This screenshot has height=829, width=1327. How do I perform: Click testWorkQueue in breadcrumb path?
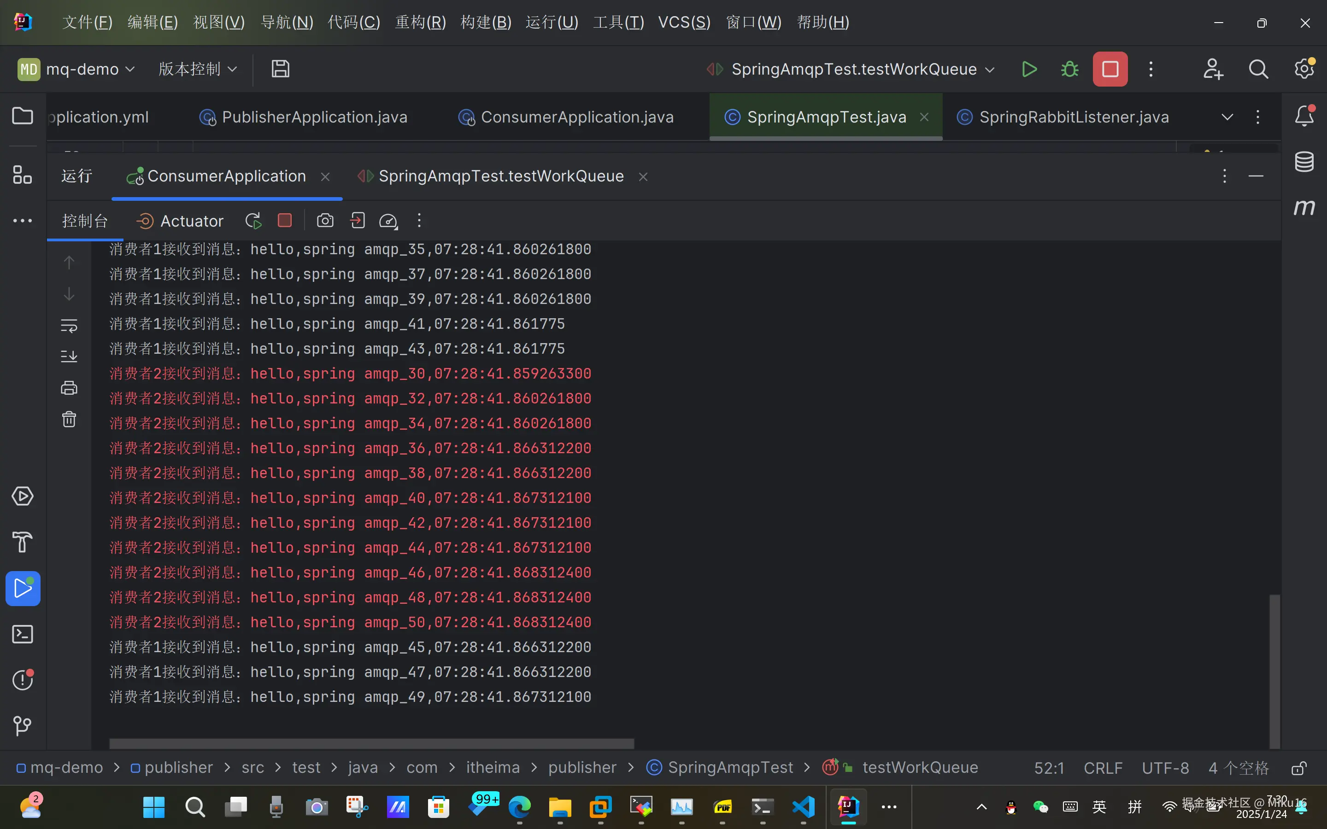pyautogui.click(x=920, y=768)
